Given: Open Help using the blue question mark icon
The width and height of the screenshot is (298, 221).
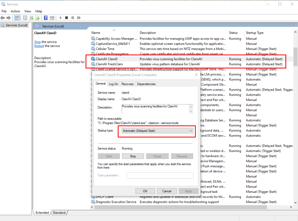Looking at the screenshot, I should pos(46,17).
